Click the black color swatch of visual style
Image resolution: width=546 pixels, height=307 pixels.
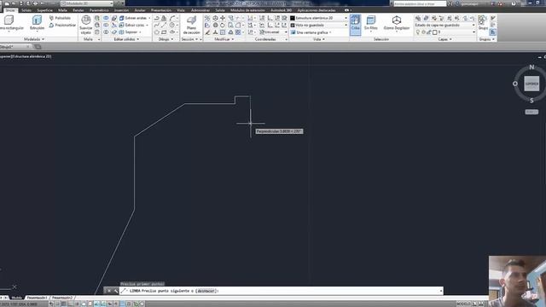(x=293, y=18)
